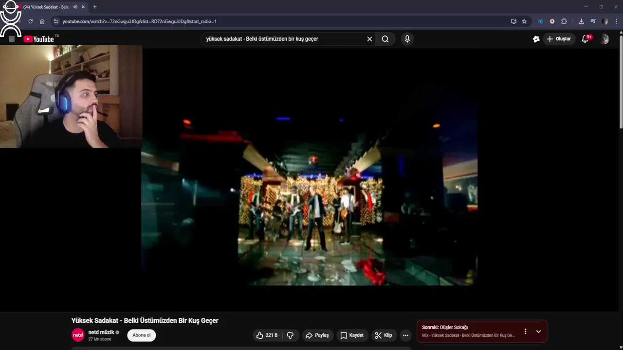Click 'Sonraki: Düşler Sokağı' next-up text
Image resolution: width=623 pixels, height=350 pixels.
point(445,328)
